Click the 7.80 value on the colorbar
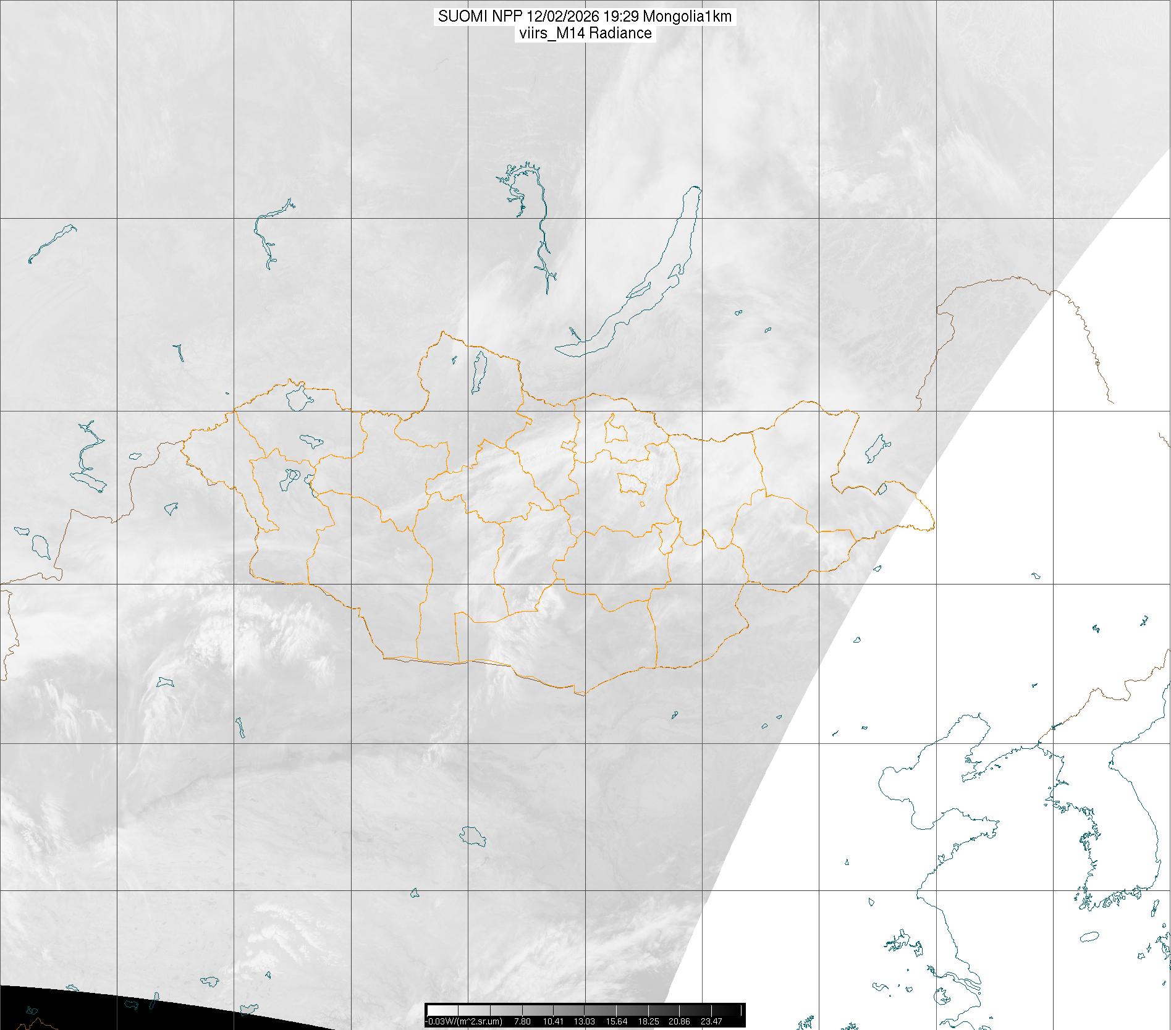 [x=522, y=1021]
